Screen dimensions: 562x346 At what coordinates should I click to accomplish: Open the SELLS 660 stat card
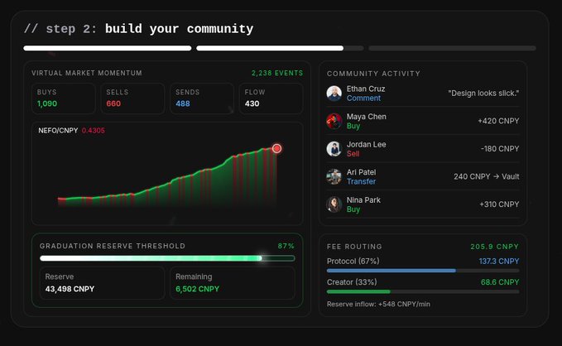pyautogui.click(x=132, y=99)
